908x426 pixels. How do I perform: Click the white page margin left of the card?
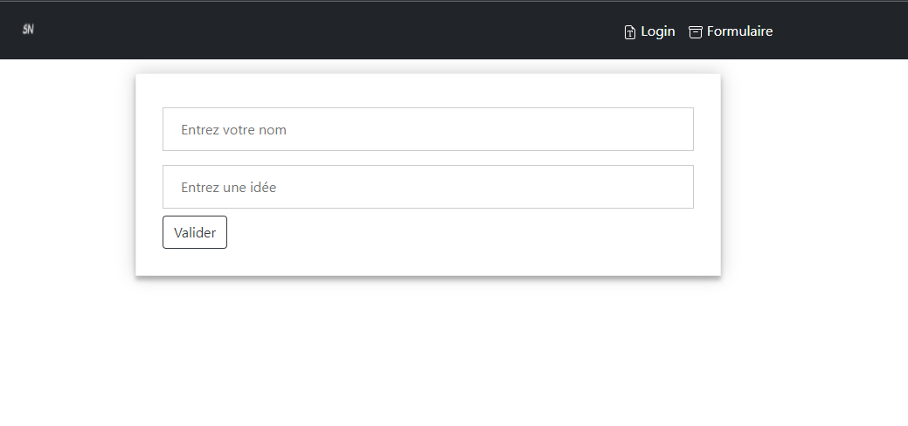66,174
